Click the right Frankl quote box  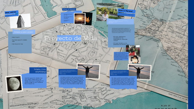point(119,73)
